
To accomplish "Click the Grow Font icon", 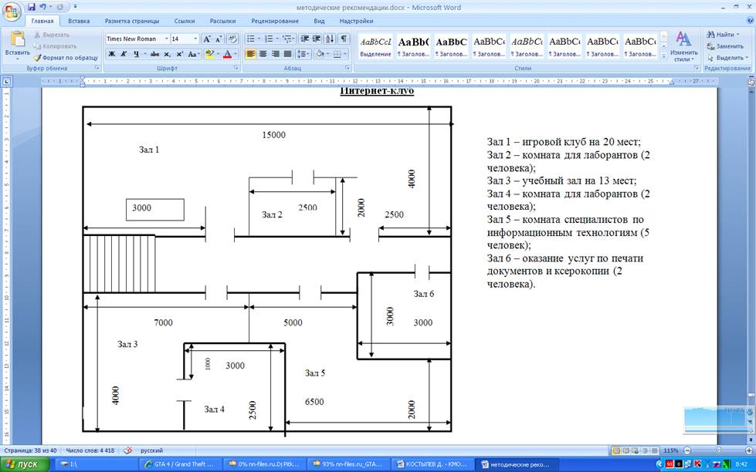I will [x=207, y=39].
